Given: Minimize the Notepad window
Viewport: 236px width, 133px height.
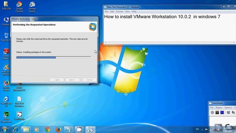Looking at the screenshot, I should point(224,7).
